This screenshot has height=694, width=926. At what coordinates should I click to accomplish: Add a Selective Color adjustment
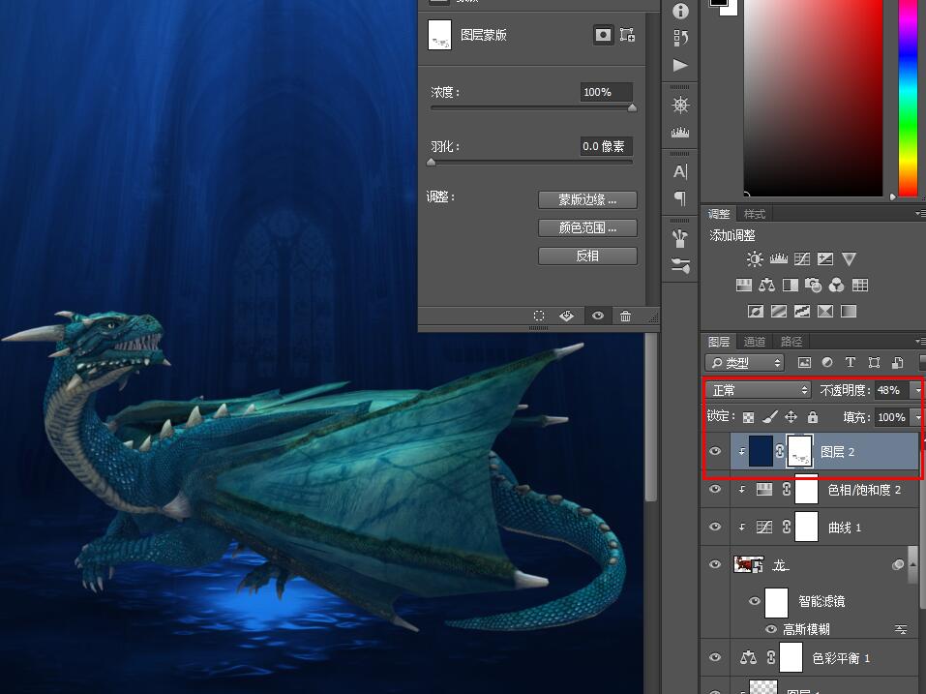coord(825,312)
